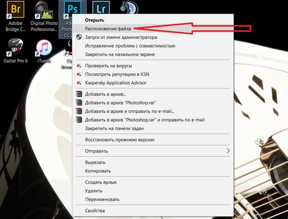Click the "Adobe Bridge C..." icon label
The height and width of the screenshot is (219, 288).
tap(16, 26)
